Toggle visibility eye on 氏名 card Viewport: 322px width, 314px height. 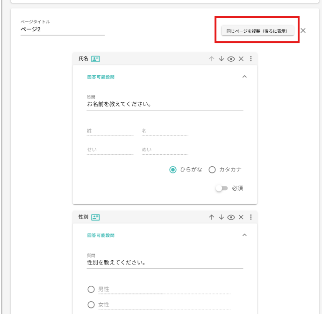pyautogui.click(x=231, y=59)
